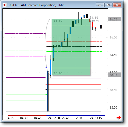This screenshot has width=128, height=127.
Task: Click the 23:00 time axis label
Action: pos(80,118)
